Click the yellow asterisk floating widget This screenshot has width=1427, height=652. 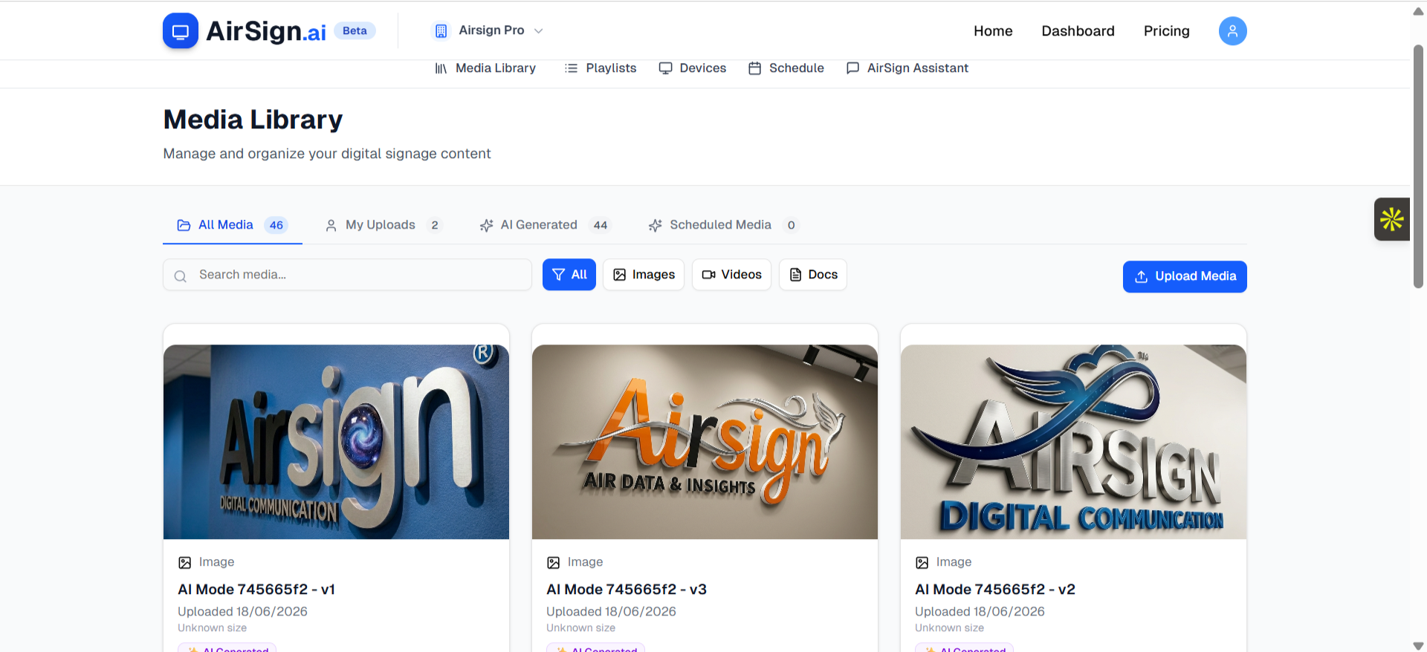[x=1391, y=219]
